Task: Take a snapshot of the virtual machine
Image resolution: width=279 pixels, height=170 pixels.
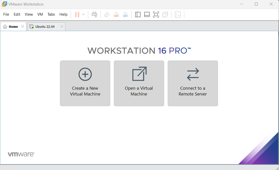Action: 107,15
